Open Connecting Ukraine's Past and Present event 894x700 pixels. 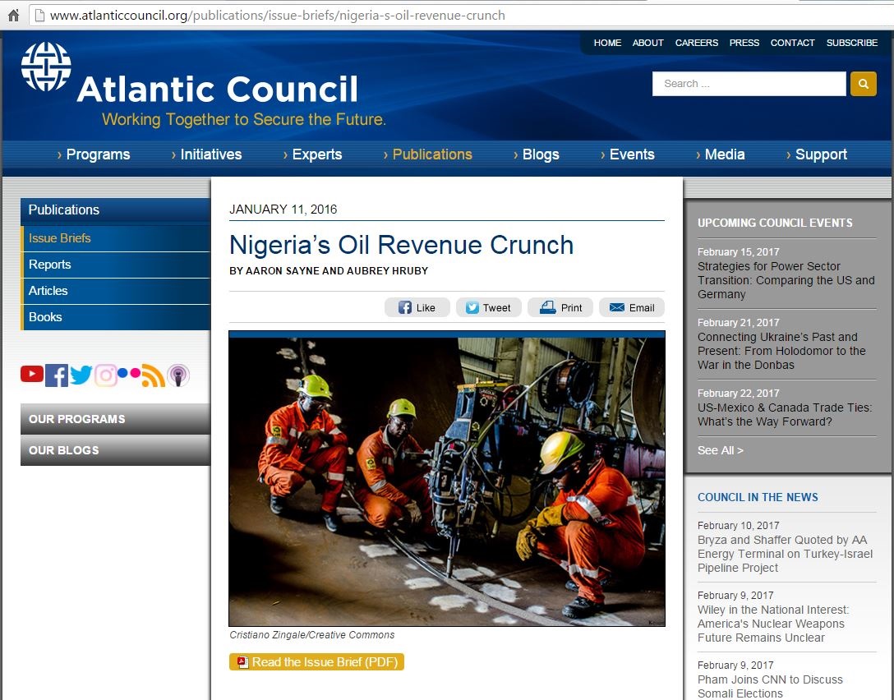(781, 351)
